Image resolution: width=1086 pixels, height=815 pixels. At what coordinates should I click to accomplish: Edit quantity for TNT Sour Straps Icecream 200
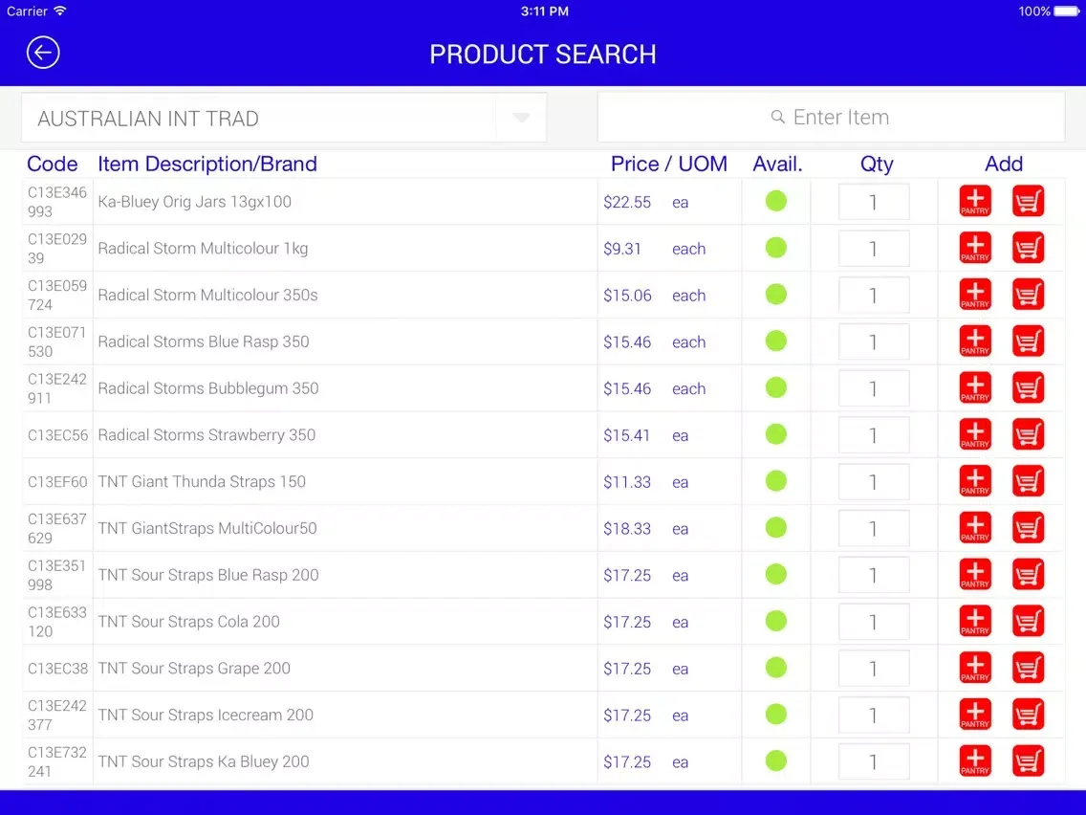874,716
